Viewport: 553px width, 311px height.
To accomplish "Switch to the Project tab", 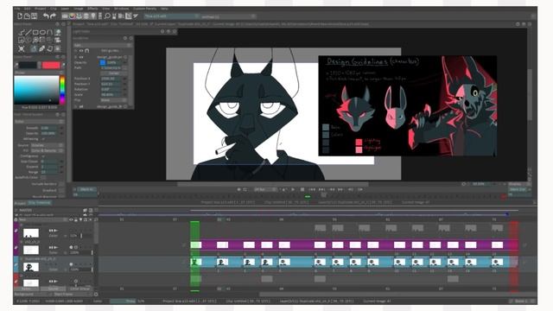I will pos(20,204).
